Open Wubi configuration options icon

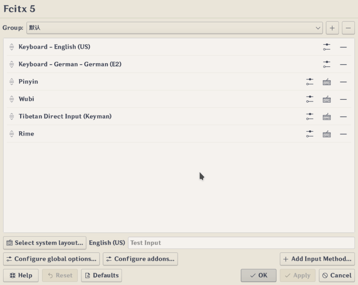309,99
